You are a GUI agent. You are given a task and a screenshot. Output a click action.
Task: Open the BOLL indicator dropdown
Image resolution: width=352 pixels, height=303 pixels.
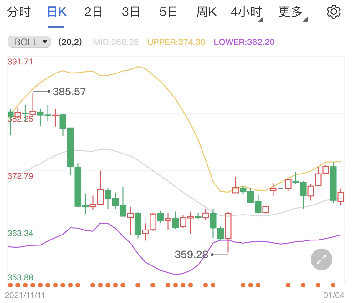coord(29,42)
